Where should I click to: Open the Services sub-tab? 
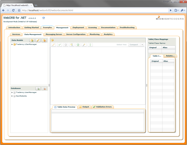point(16,34)
